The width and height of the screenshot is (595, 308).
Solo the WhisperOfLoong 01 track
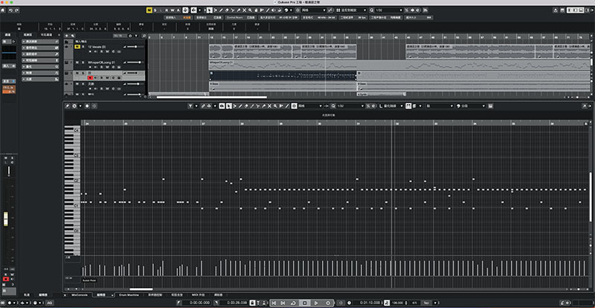pos(83,62)
